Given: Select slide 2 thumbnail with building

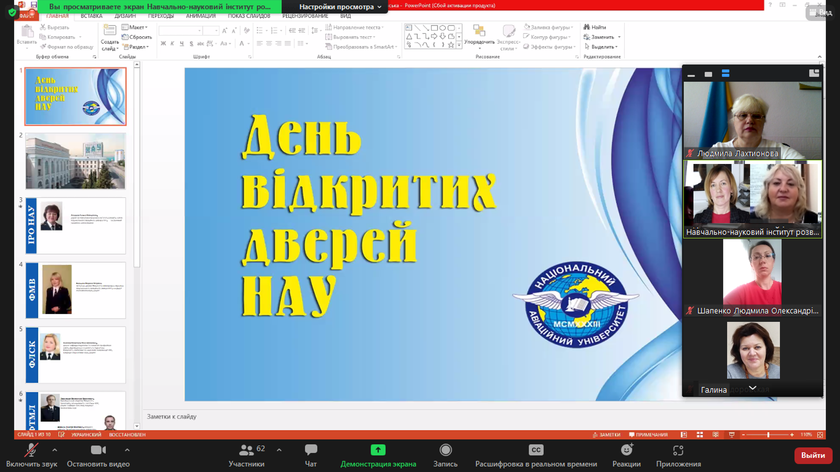Looking at the screenshot, I should coord(76,161).
